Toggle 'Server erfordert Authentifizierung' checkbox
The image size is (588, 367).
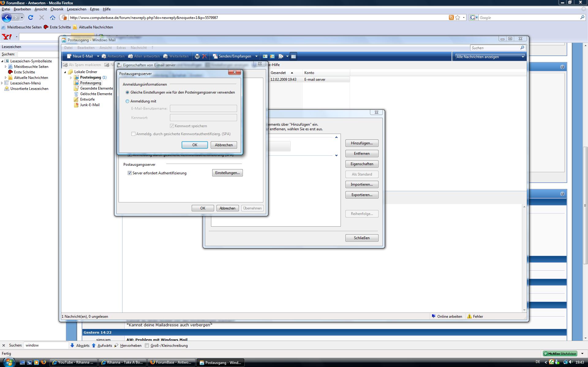[130, 173]
